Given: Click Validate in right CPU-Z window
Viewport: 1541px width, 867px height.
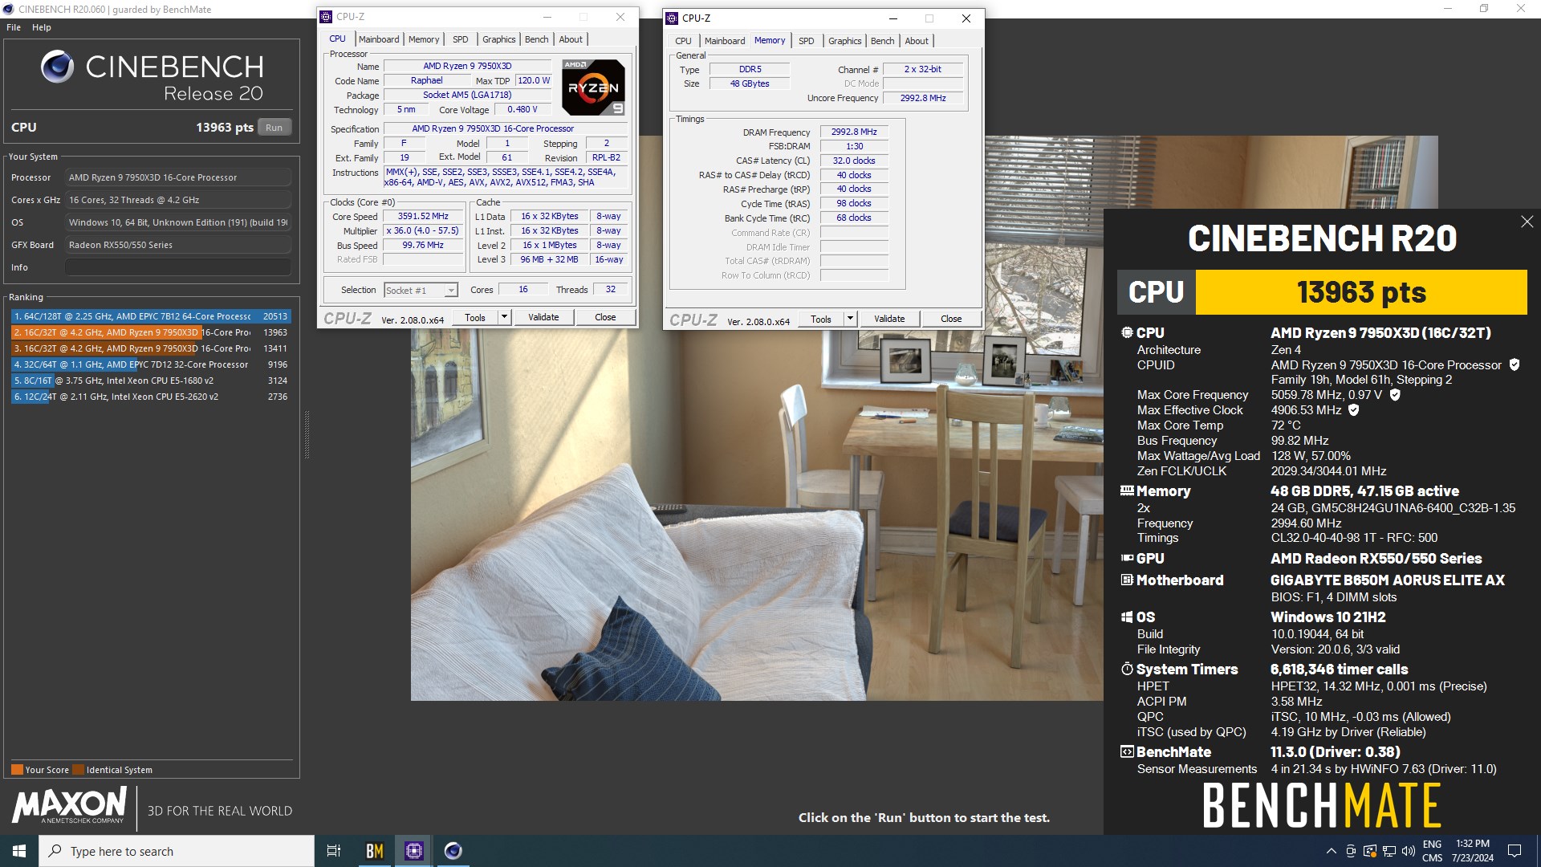Looking at the screenshot, I should pyautogui.click(x=889, y=320).
